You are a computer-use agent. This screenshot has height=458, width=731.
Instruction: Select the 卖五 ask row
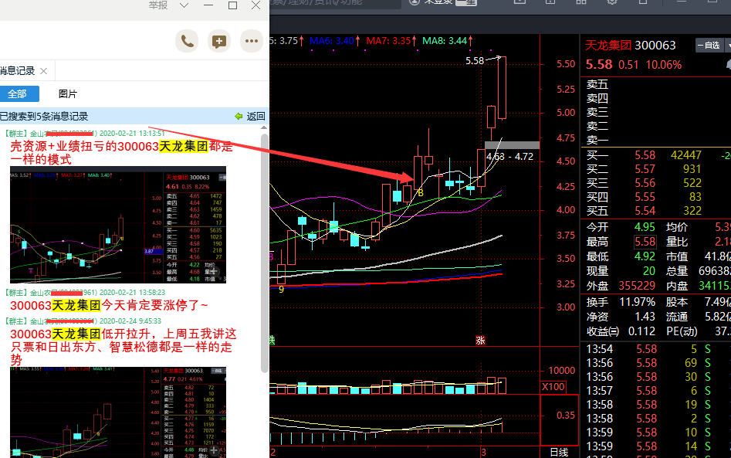(x=655, y=84)
